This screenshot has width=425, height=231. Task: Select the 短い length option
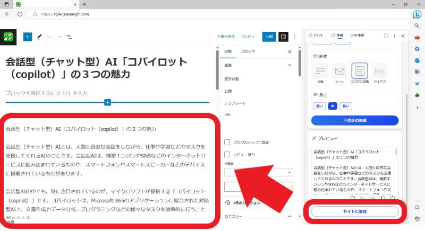tap(319, 106)
